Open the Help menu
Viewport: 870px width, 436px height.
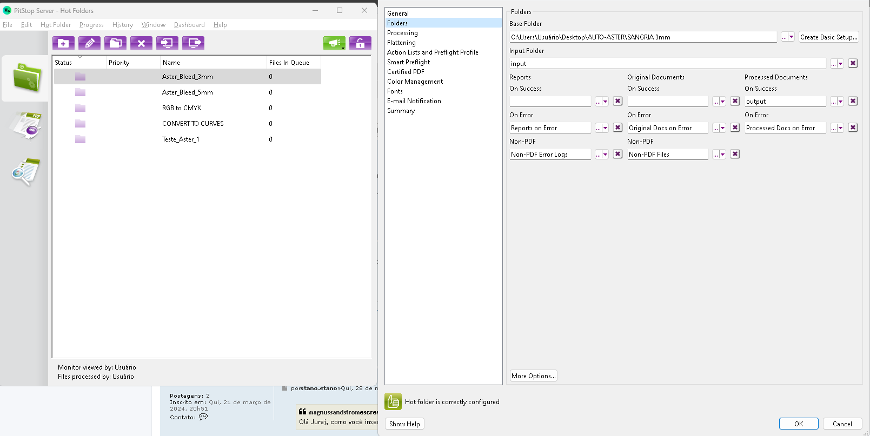point(220,25)
